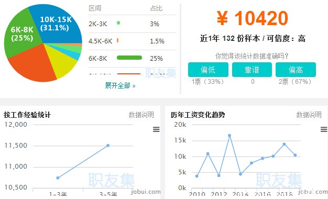Click the 6K-8K green bar

129,58
